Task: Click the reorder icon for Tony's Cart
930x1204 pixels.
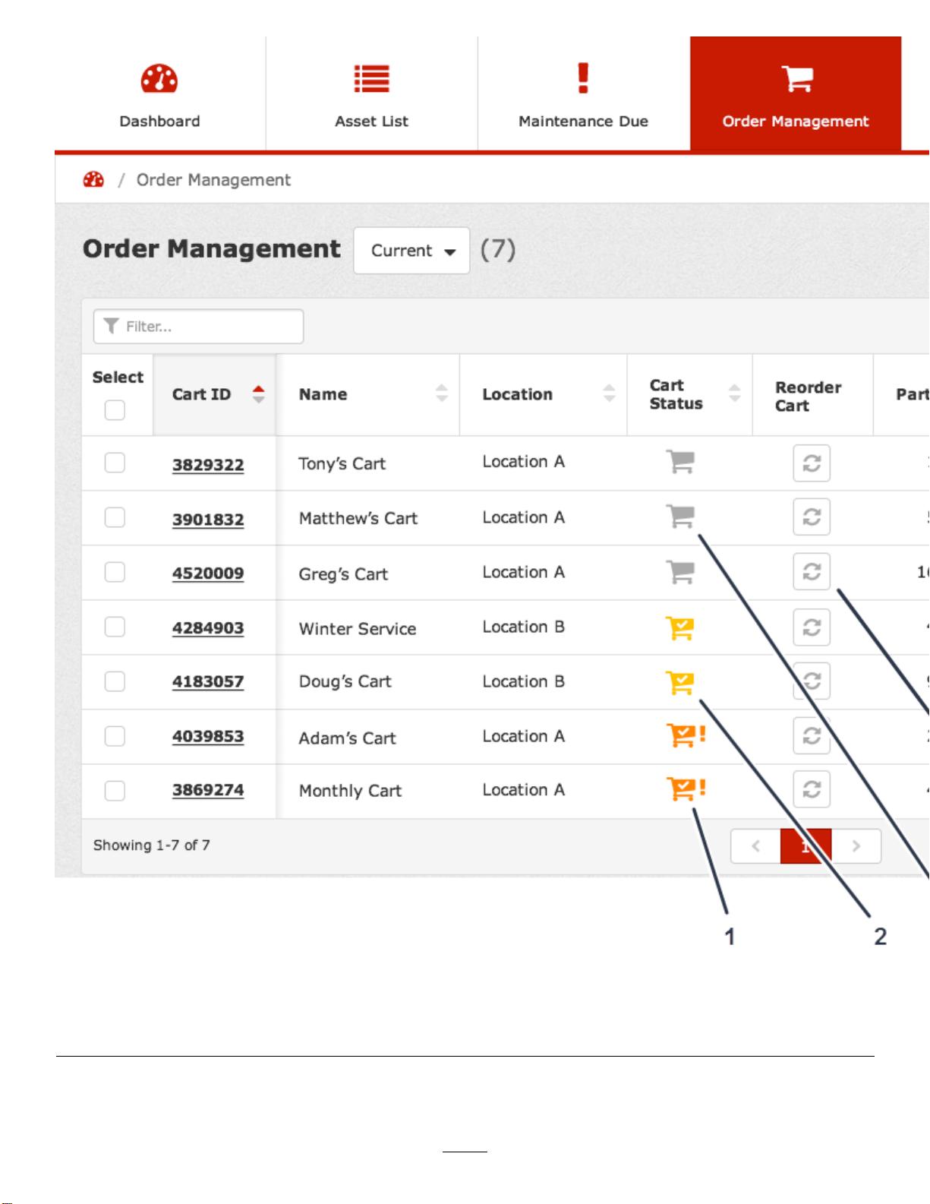Action: 812,463
